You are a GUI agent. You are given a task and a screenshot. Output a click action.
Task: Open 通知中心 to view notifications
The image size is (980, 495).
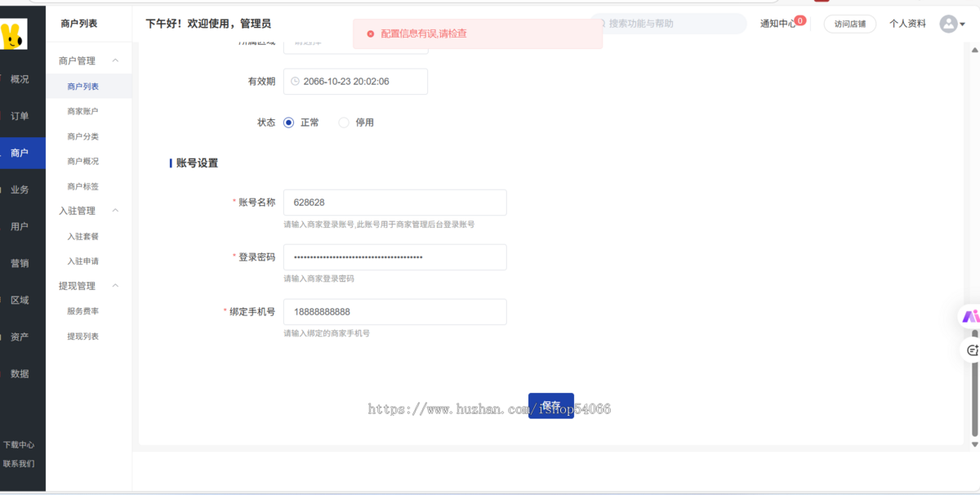pyautogui.click(x=778, y=24)
